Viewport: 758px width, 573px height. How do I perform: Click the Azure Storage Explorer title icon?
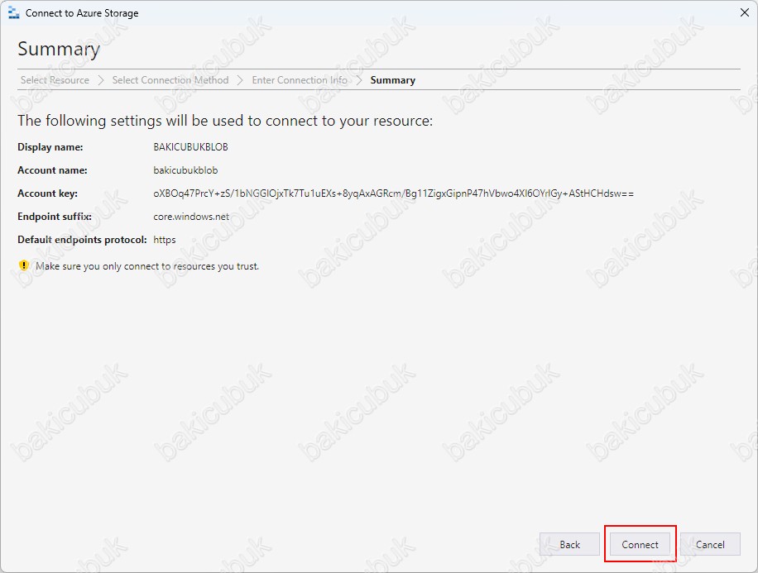13,13
